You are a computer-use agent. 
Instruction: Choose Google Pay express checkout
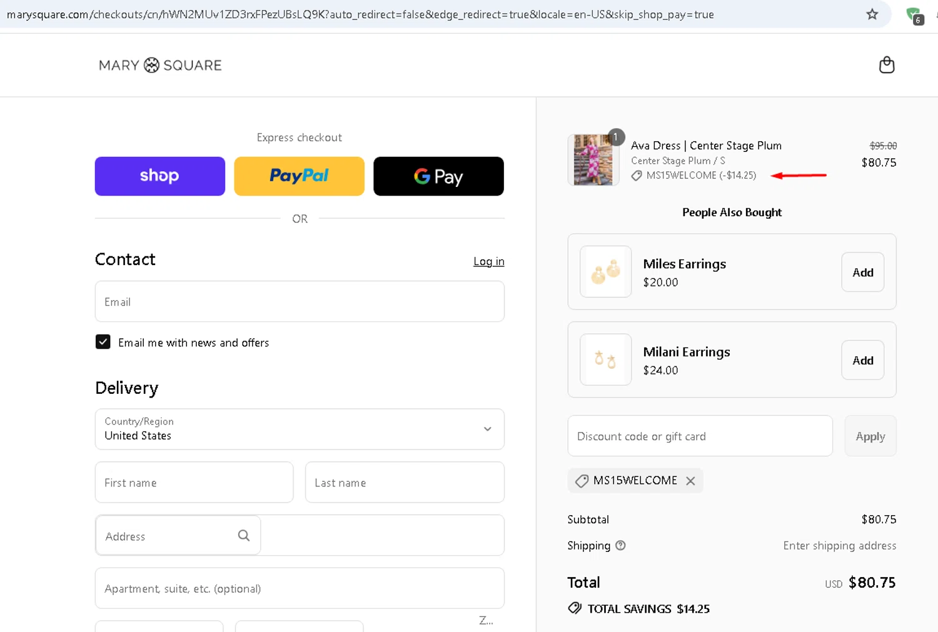[438, 176]
